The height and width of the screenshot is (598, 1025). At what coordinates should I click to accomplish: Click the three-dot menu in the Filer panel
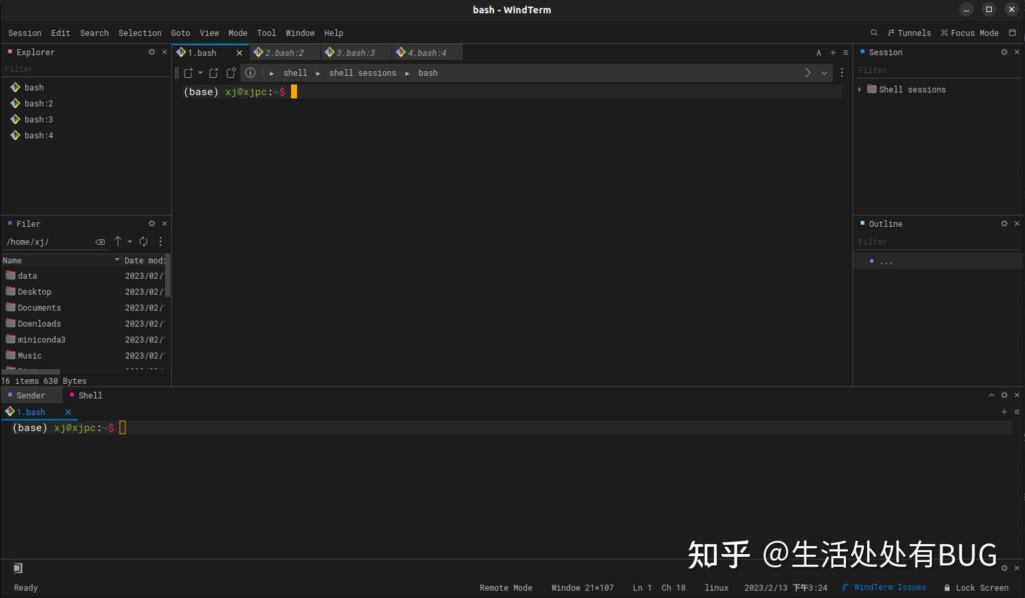click(160, 241)
